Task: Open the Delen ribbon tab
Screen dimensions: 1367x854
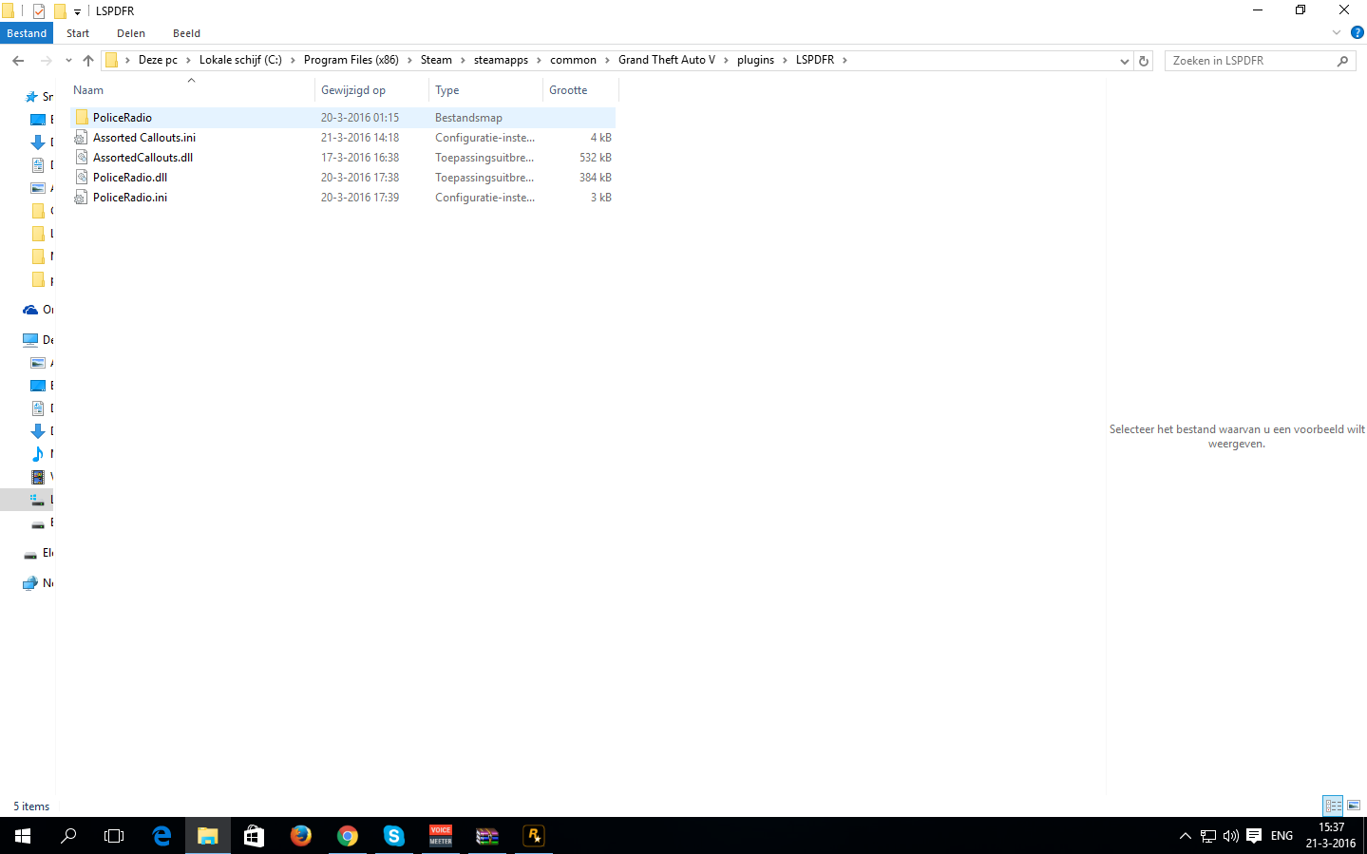Action: 131,33
